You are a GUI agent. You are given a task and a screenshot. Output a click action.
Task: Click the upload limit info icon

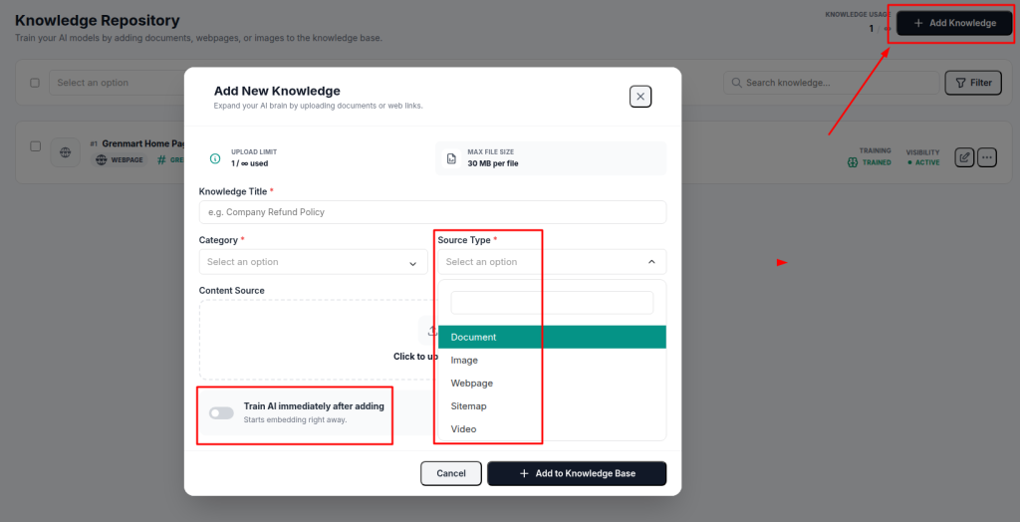pos(215,158)
